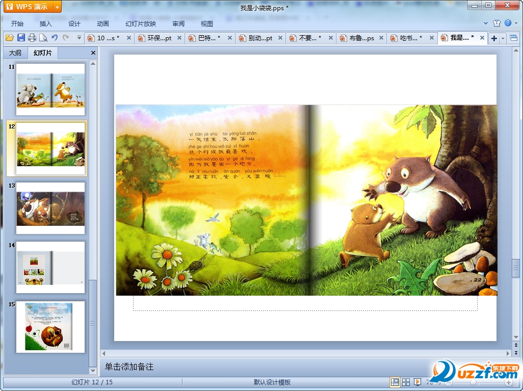Click the next slide double-arrow button
523x391 pixels.
tap(516, 352)
